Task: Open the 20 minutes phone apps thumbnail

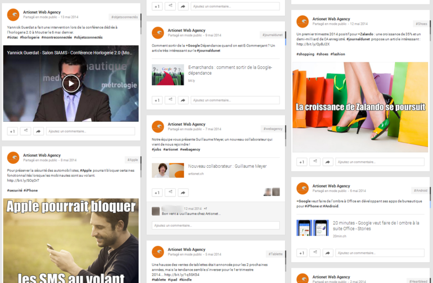Action: pos(313,228)
